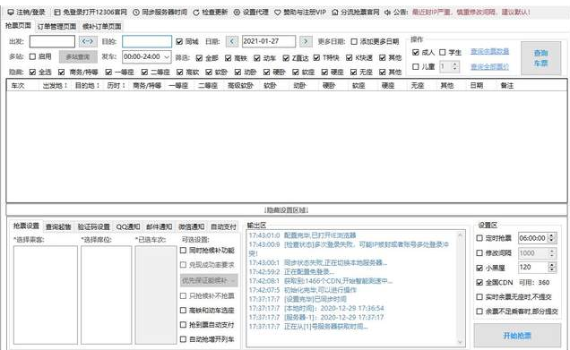570x350 pixels.
Task: Enable the 只抢候补不抢票 checkbox
Action: (183, 295)
